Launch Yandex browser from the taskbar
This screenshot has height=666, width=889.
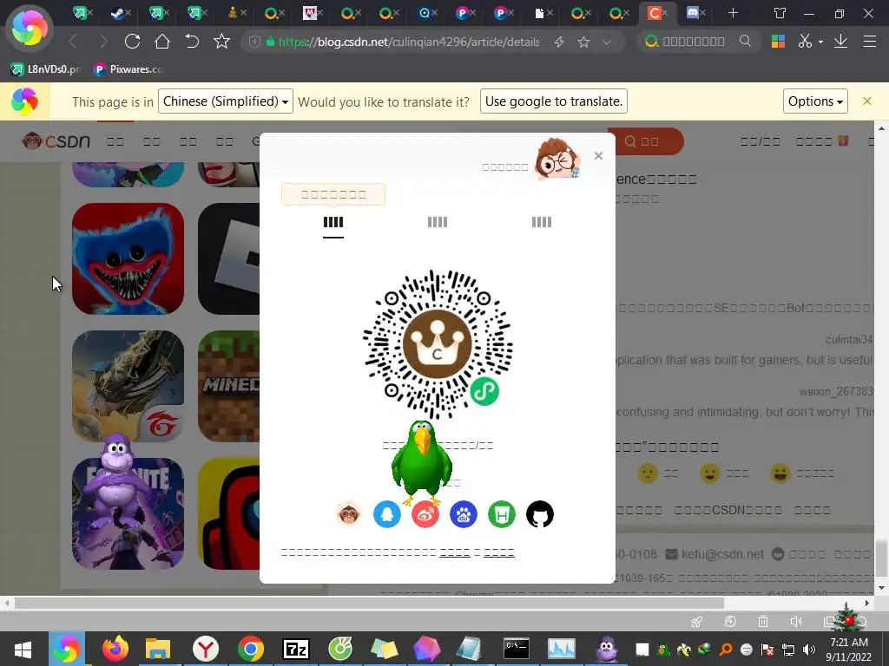click(205, 649)
